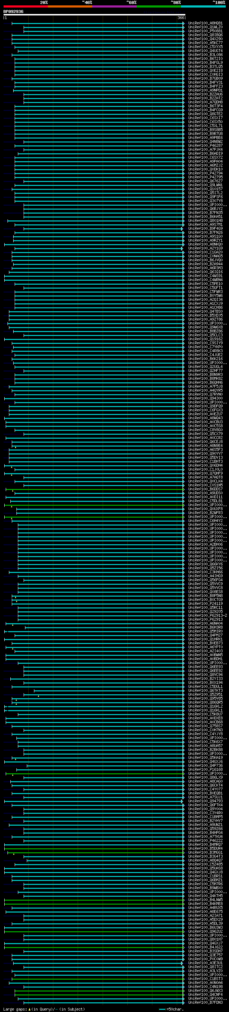This screenshot has height=1012, width=229.
Task: Open hit UniRef100_B7GB09
Action: pyautogui.click(x=205, y=79)
